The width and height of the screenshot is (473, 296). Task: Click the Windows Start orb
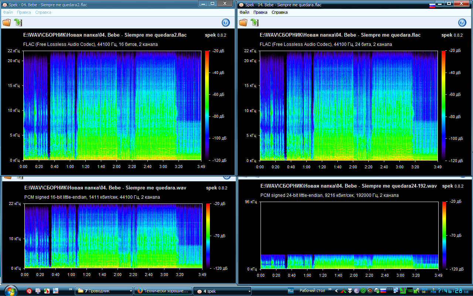point(11,291)
